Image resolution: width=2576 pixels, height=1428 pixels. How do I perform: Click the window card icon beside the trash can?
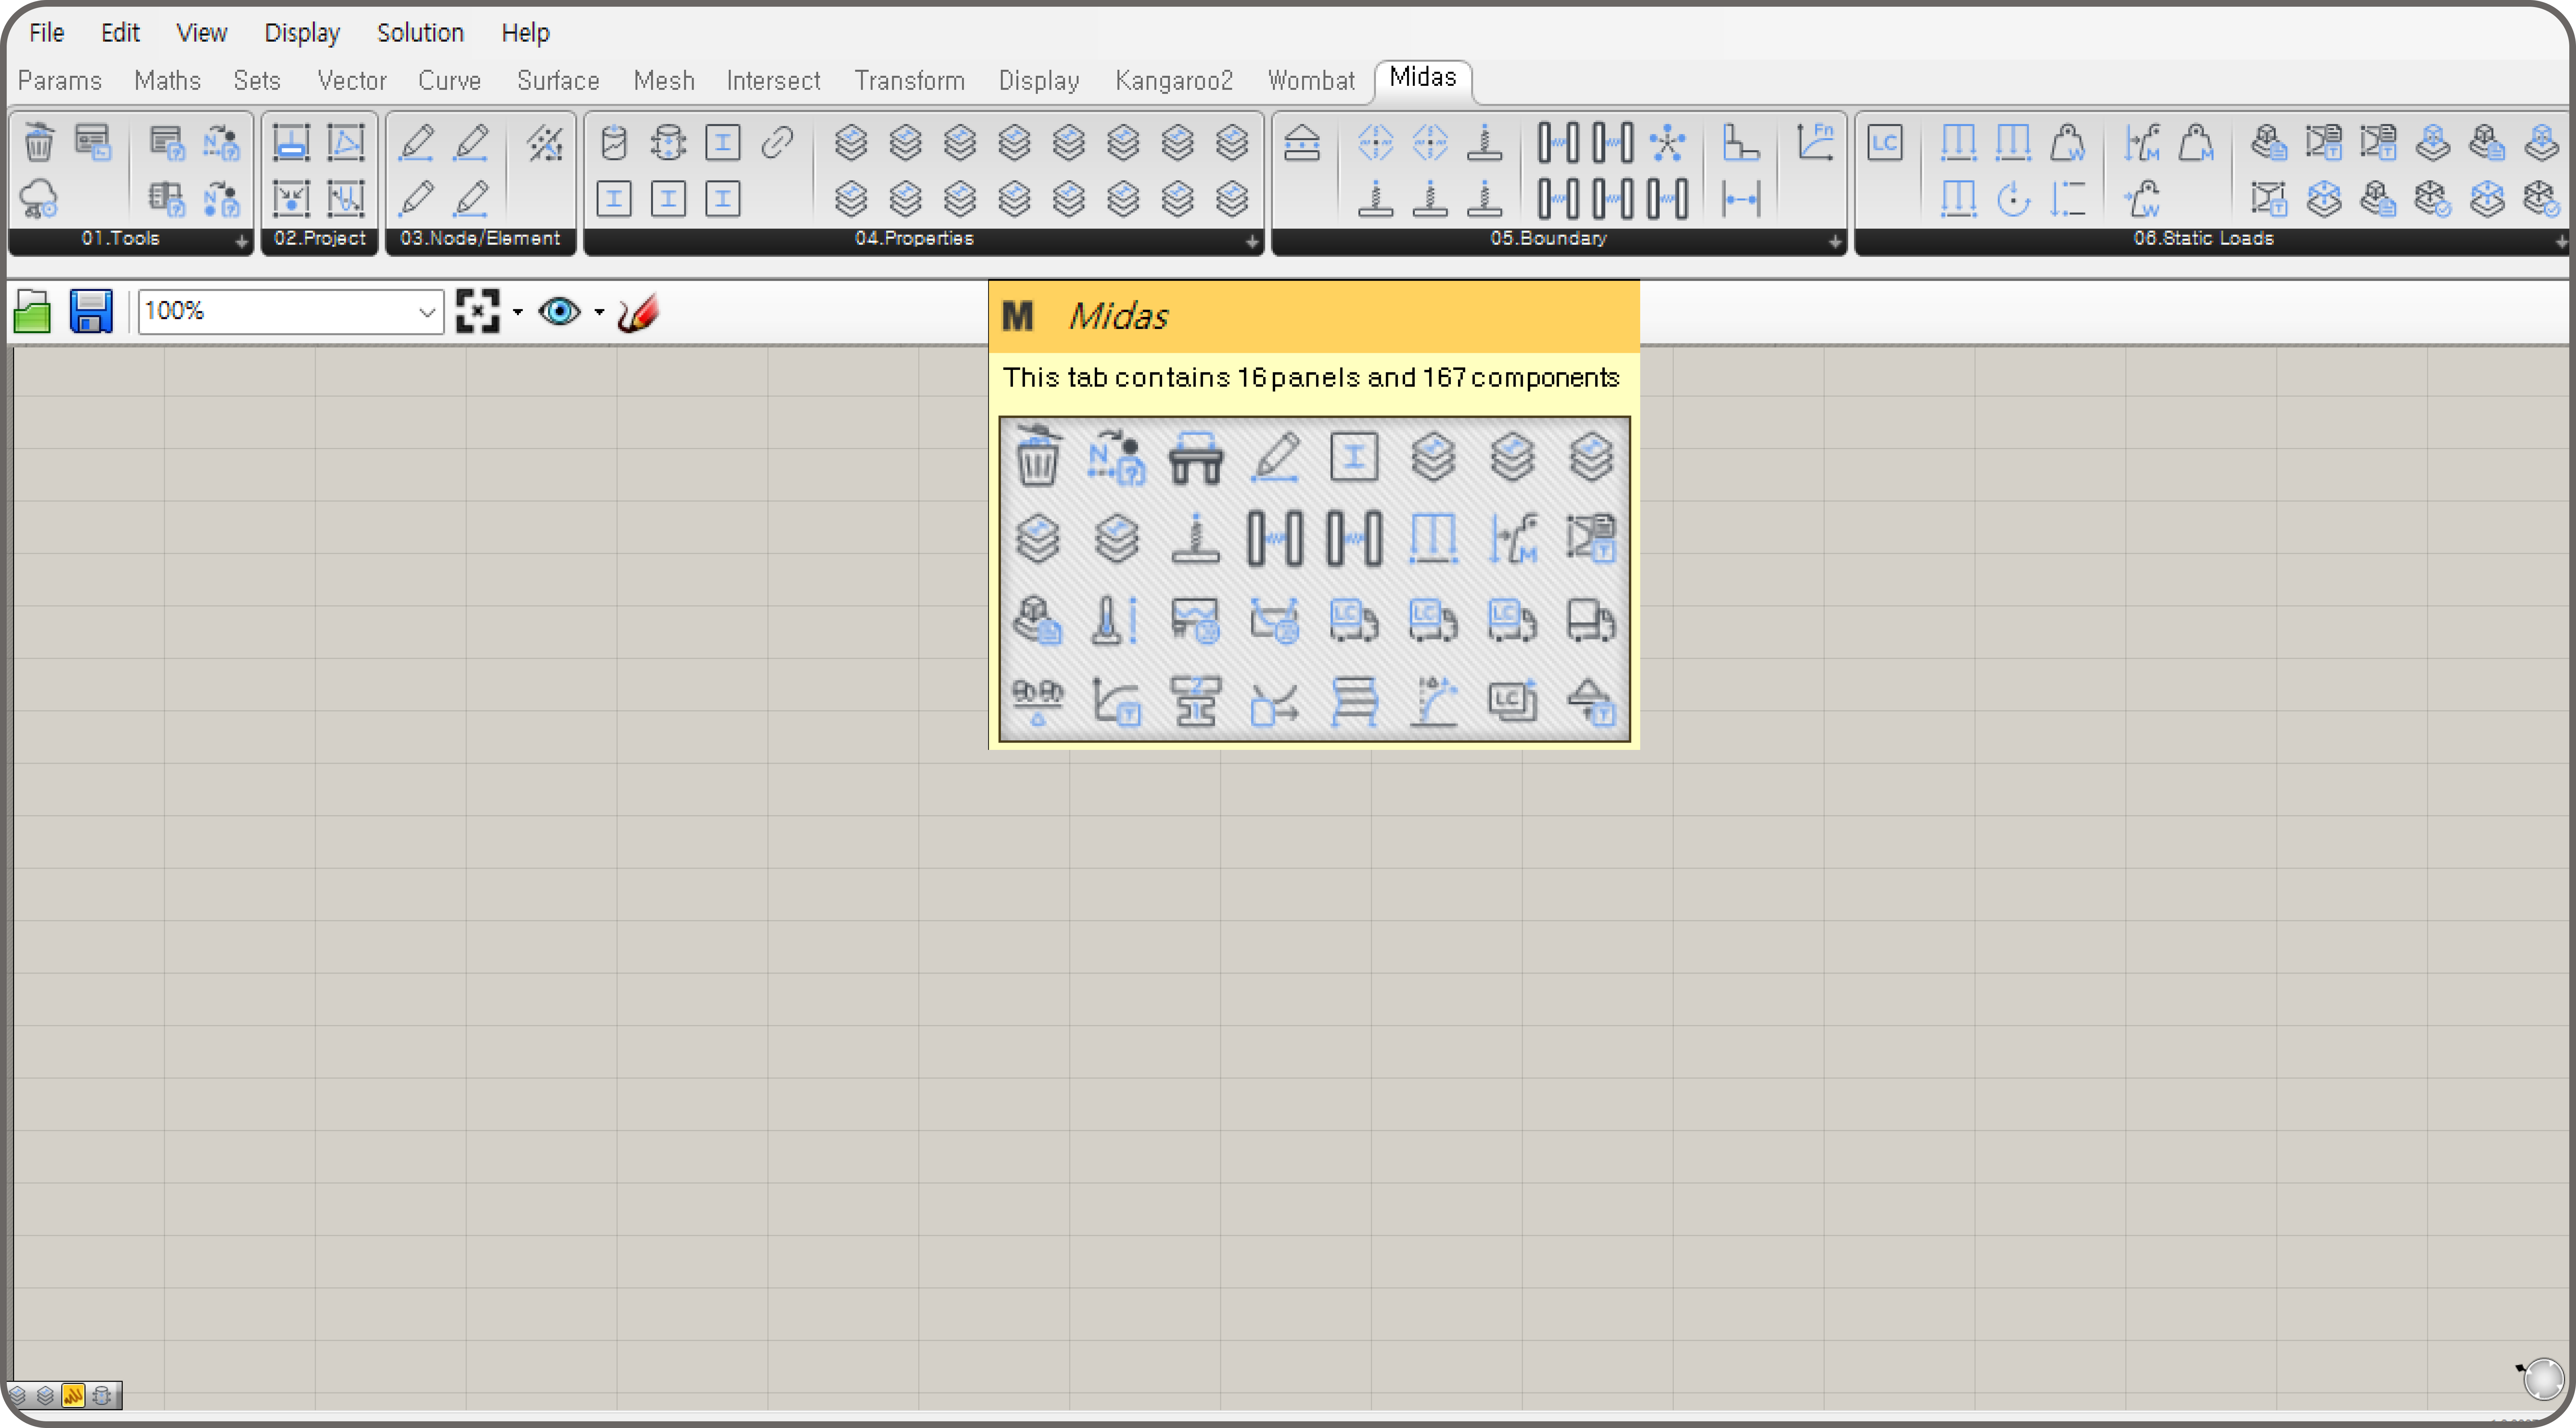point(93,142)
